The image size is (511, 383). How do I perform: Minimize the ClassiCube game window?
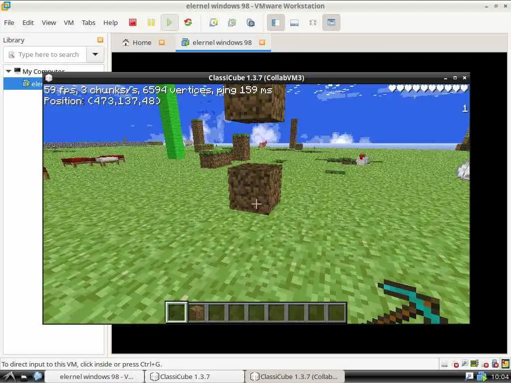[x=445, y=78]
